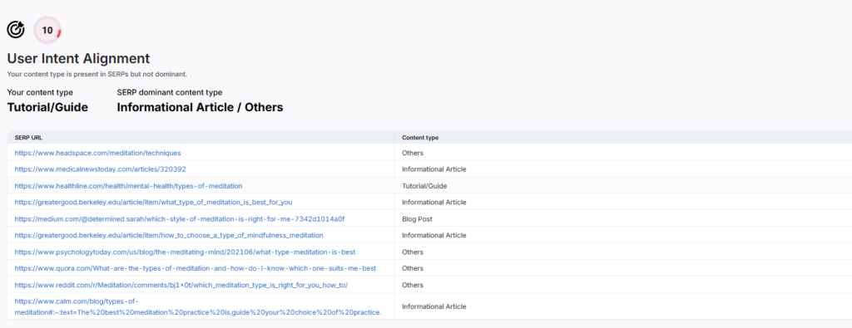The height and width of the screenshot is (328, 852).
Task: Click the 'Your content type' label
Action: pyautogui.click(x=40, y=92)
